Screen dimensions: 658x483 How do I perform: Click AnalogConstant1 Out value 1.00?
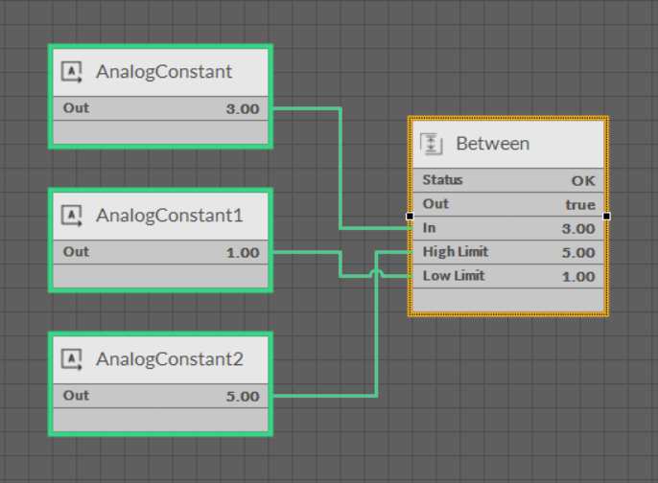(x=242, y=253)
